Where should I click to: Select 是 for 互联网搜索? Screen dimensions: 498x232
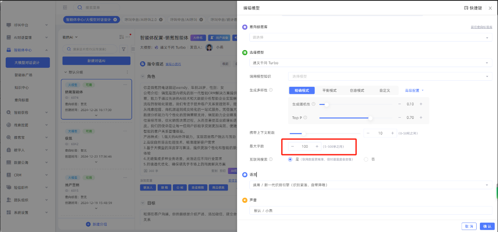tap(291, 159)
